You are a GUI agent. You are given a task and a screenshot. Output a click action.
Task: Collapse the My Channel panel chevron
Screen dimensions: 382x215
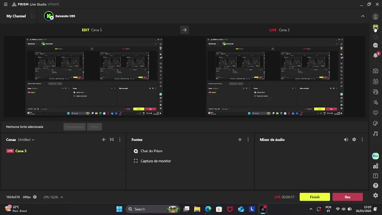[363, 16]
